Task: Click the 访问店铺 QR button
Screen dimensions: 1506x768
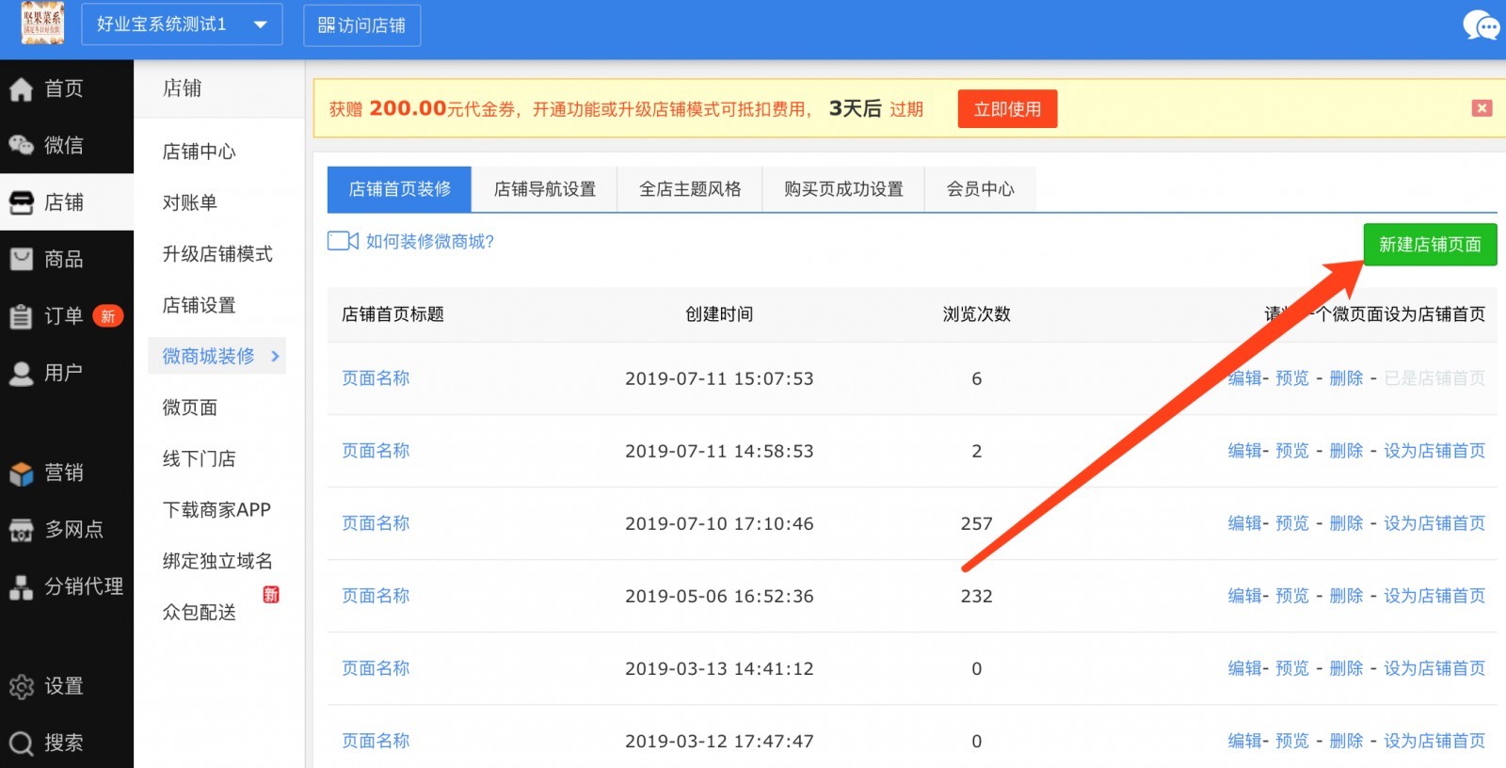Action: click(x=362, y=25)
